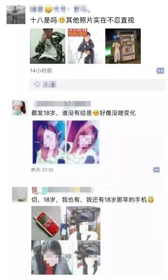This screenshot has height=280, width=168.
Task: Tap the heart icon in the likes bar
Action: click(x=37, y=84)
